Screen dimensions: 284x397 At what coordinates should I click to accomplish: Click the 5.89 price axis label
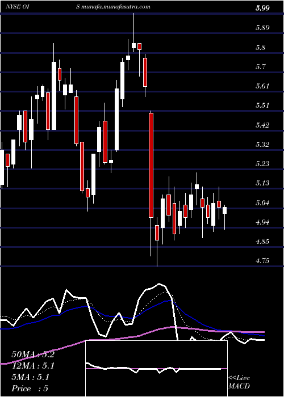[262, 28]
